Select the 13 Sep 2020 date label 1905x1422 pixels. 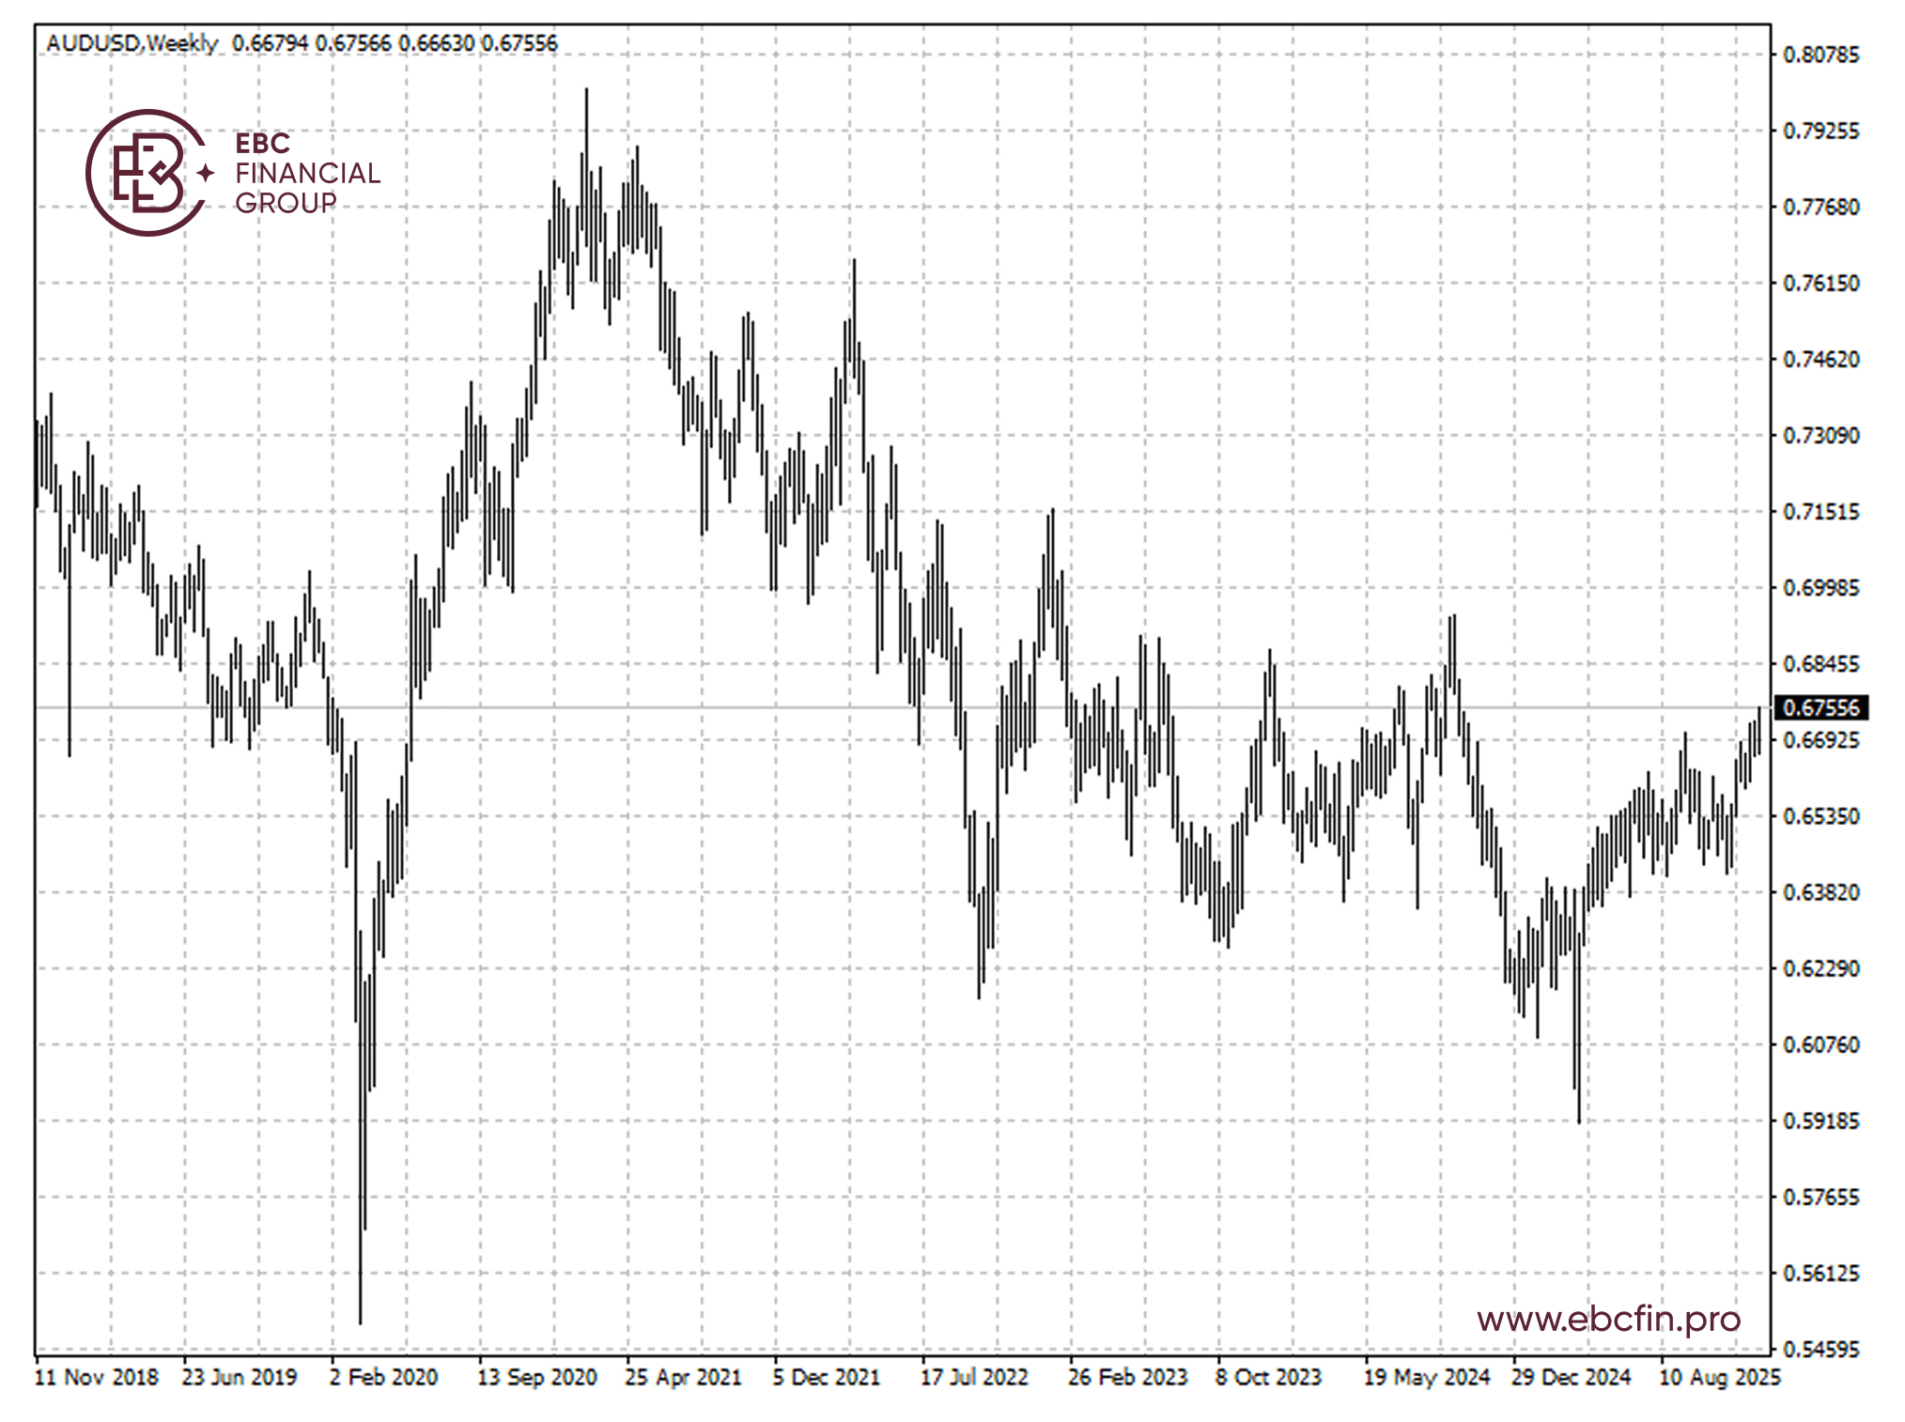(x=537, y=1377)
